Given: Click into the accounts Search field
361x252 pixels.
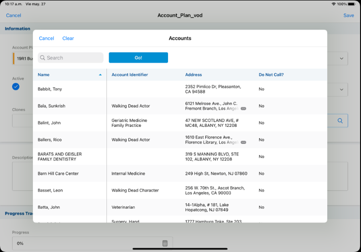Looking at the screenshot, I should (x=73, y=58).
